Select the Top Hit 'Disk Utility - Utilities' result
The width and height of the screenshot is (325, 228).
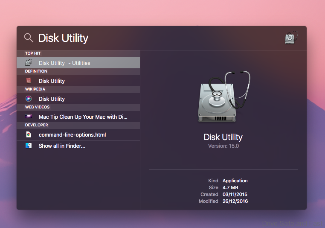[x=64, y=63]
